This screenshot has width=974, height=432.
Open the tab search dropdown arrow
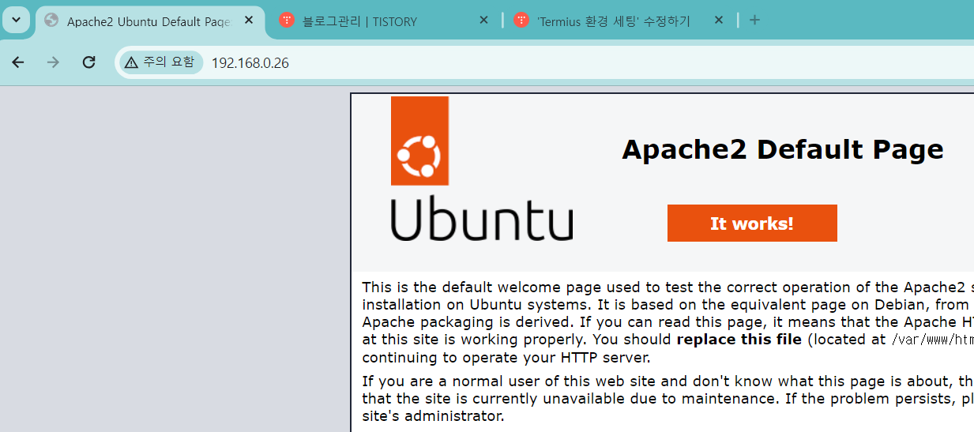(16, 21)
